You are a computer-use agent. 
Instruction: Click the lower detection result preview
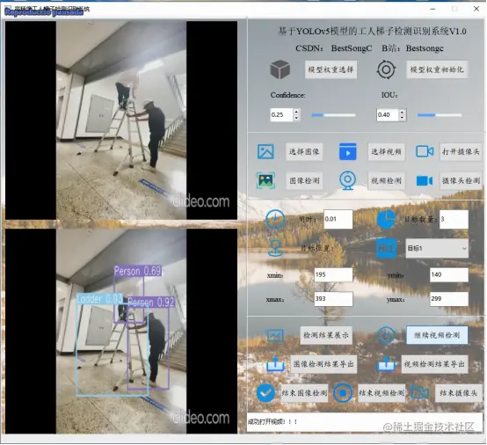click(x=121, y=332)
